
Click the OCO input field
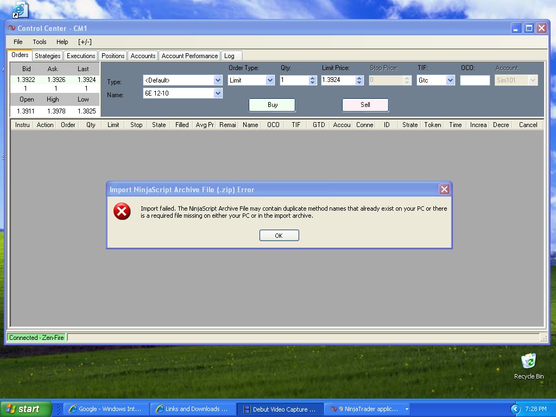pyautogui.click(x=475, y=80)
